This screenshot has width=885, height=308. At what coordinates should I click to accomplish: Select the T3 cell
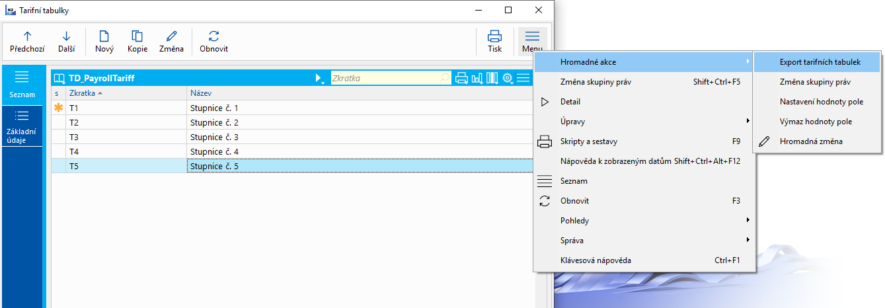pyautogui.click(x=126, y=137)
